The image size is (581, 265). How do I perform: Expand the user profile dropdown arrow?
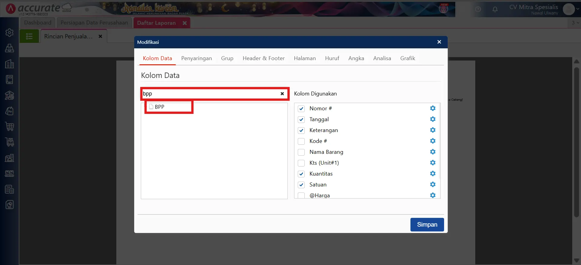coord(578,9)
